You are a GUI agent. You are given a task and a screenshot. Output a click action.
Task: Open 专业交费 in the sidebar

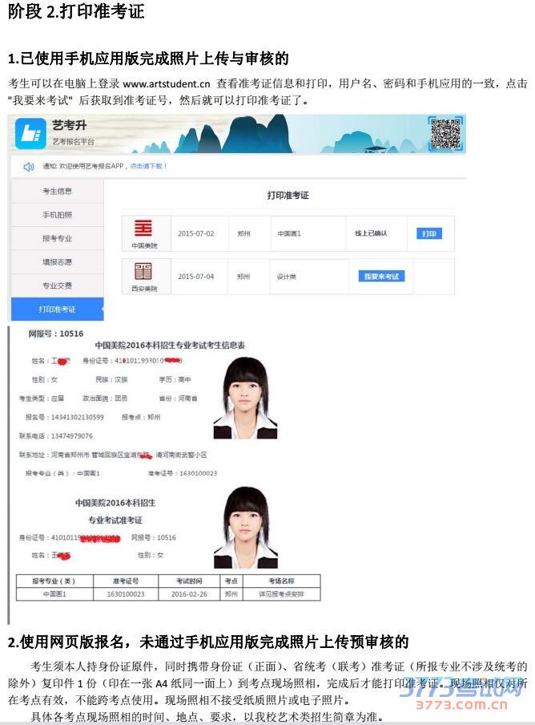(x=57, y=286)
